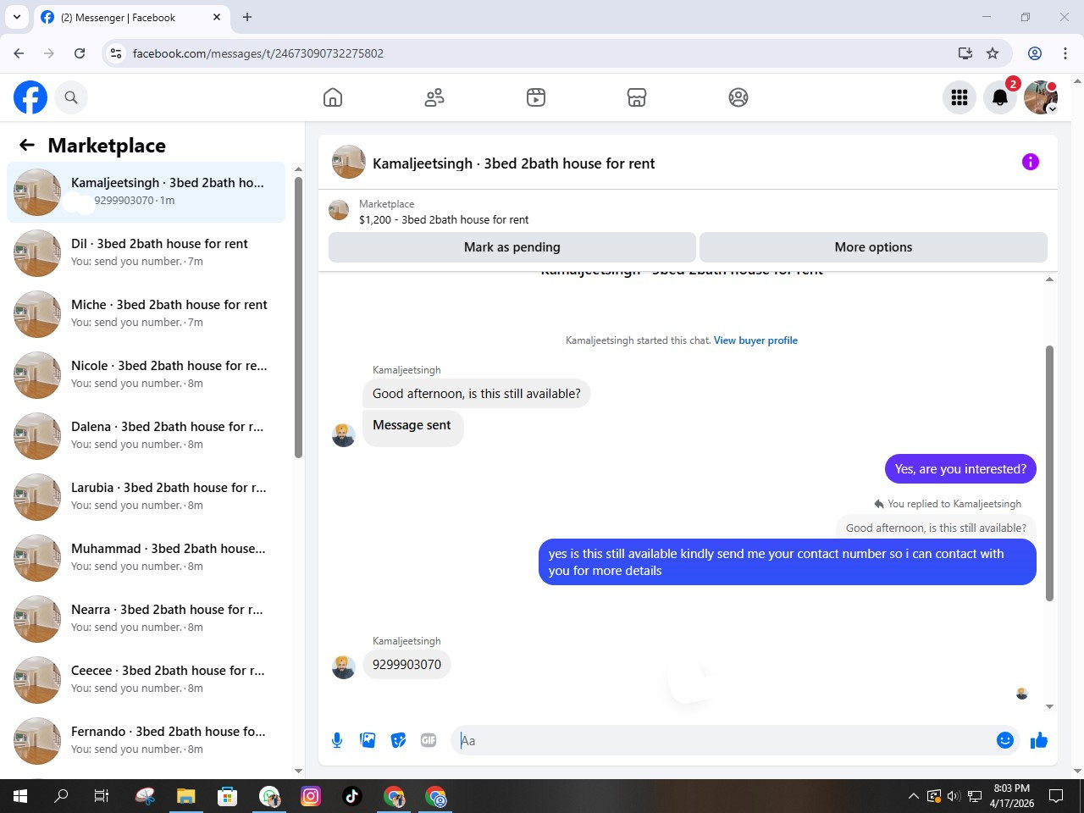Open TikTok from the taskbar

[x=352, y=796]
